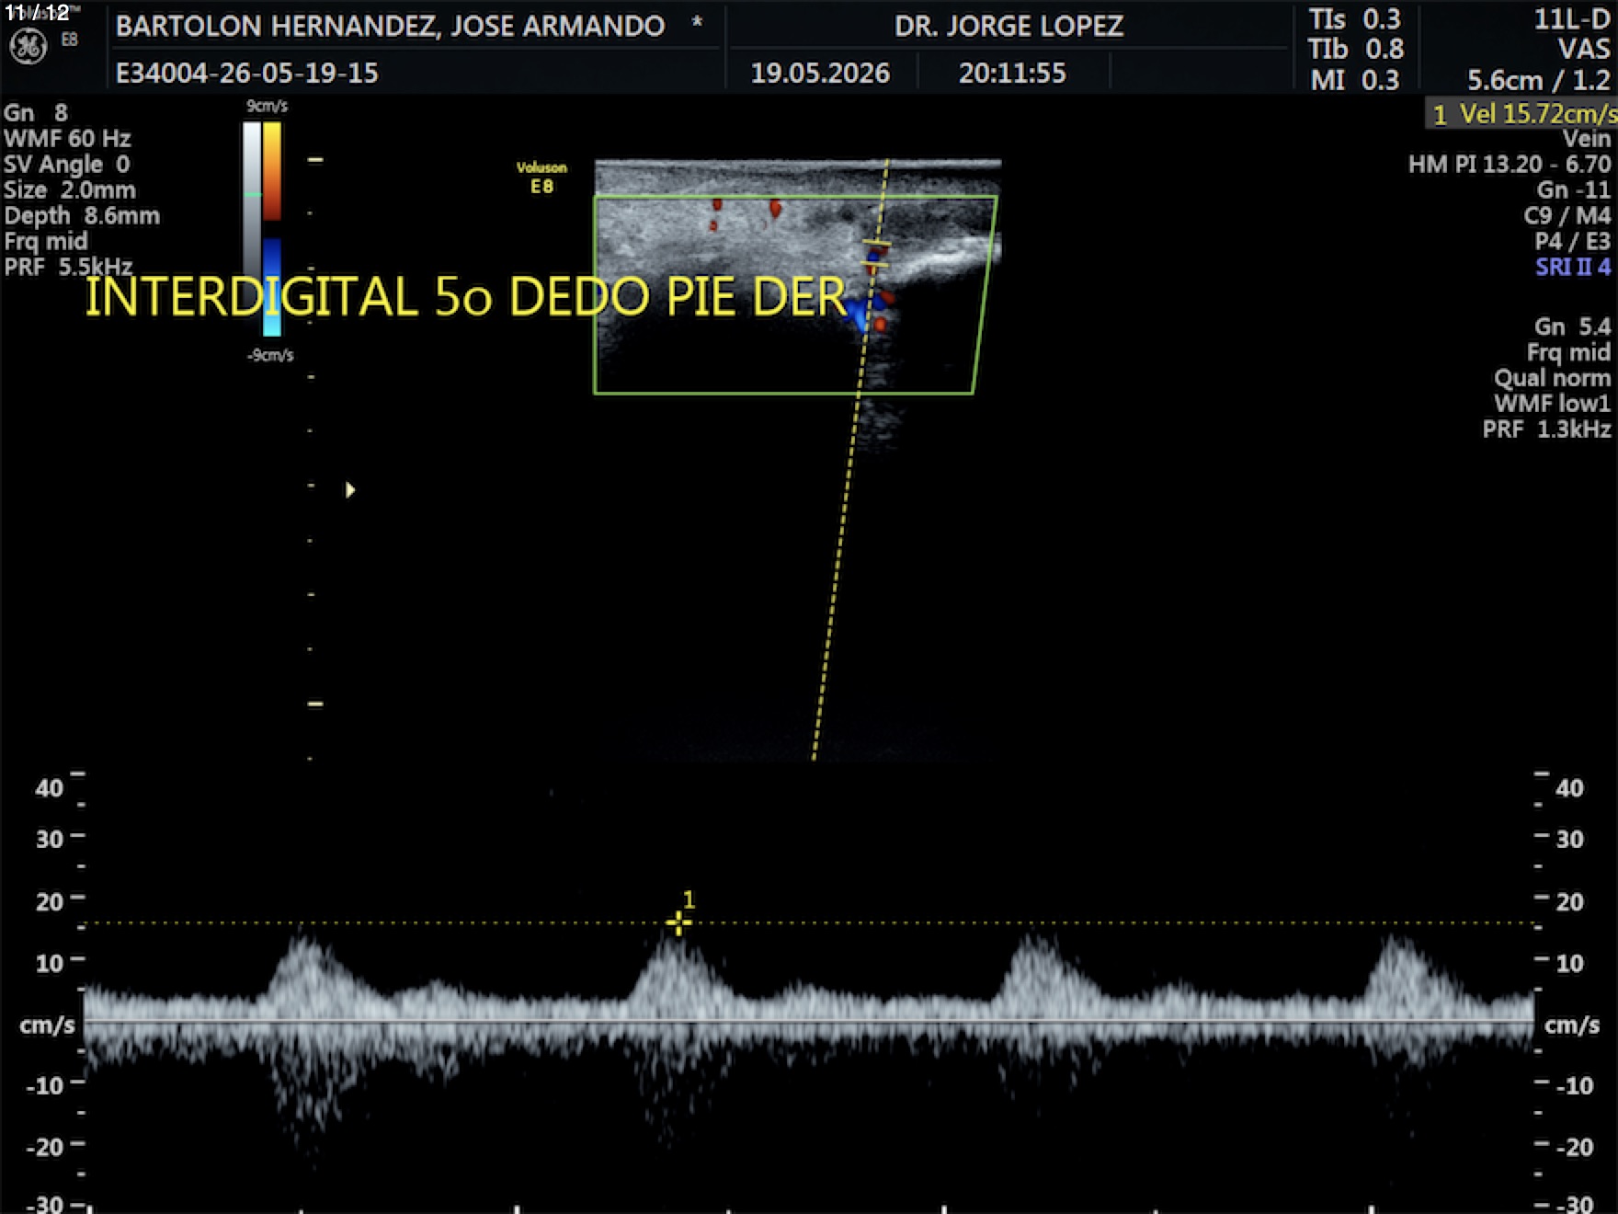Image resolution: width=1618 pixels, height=1214 pixels.
Task: Click the SRI II 4 setting label
Action: (1573, 268)
